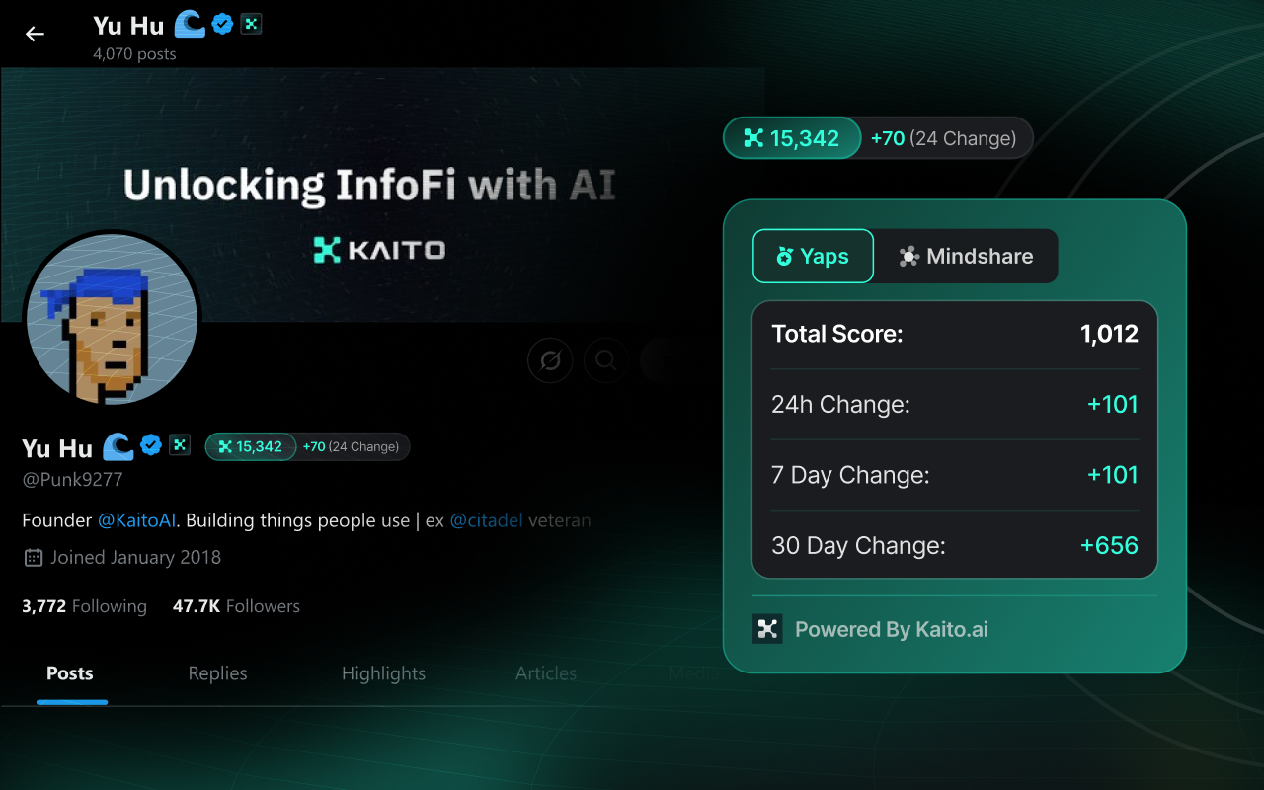Open the Highlights tab

[383, 673]
